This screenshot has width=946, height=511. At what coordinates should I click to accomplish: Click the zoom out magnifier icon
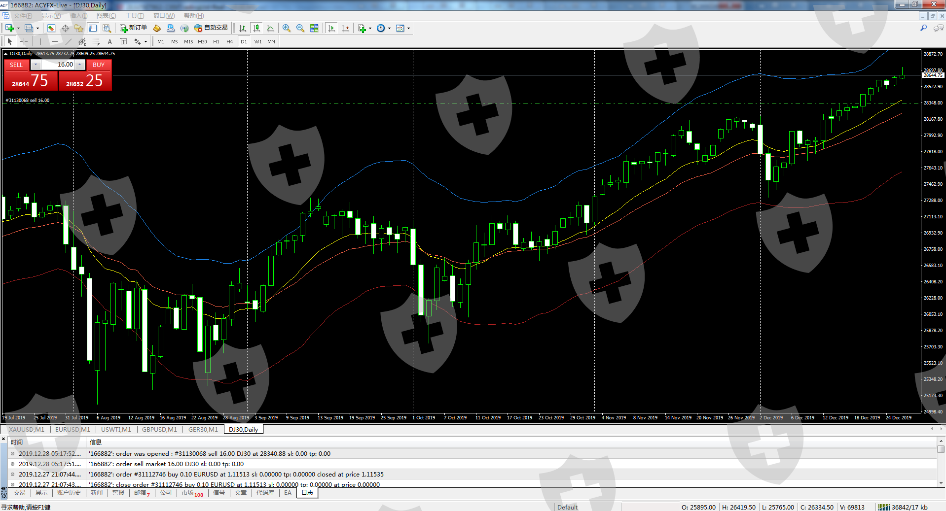point(300,28)
